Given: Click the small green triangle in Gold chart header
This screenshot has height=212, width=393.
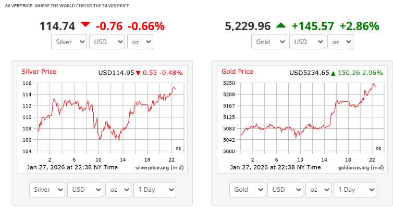Looking at the screenshot, I should (x=333, y=73).
